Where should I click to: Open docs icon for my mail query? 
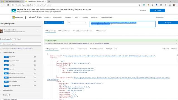[35, 69]
